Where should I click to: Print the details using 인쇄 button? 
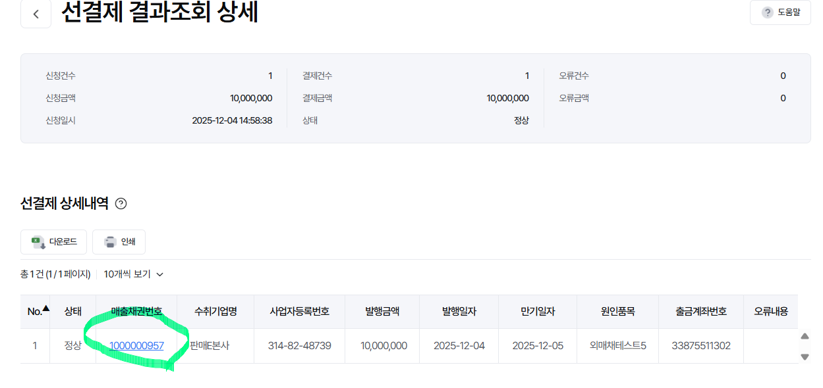click(x=119, y=242)
